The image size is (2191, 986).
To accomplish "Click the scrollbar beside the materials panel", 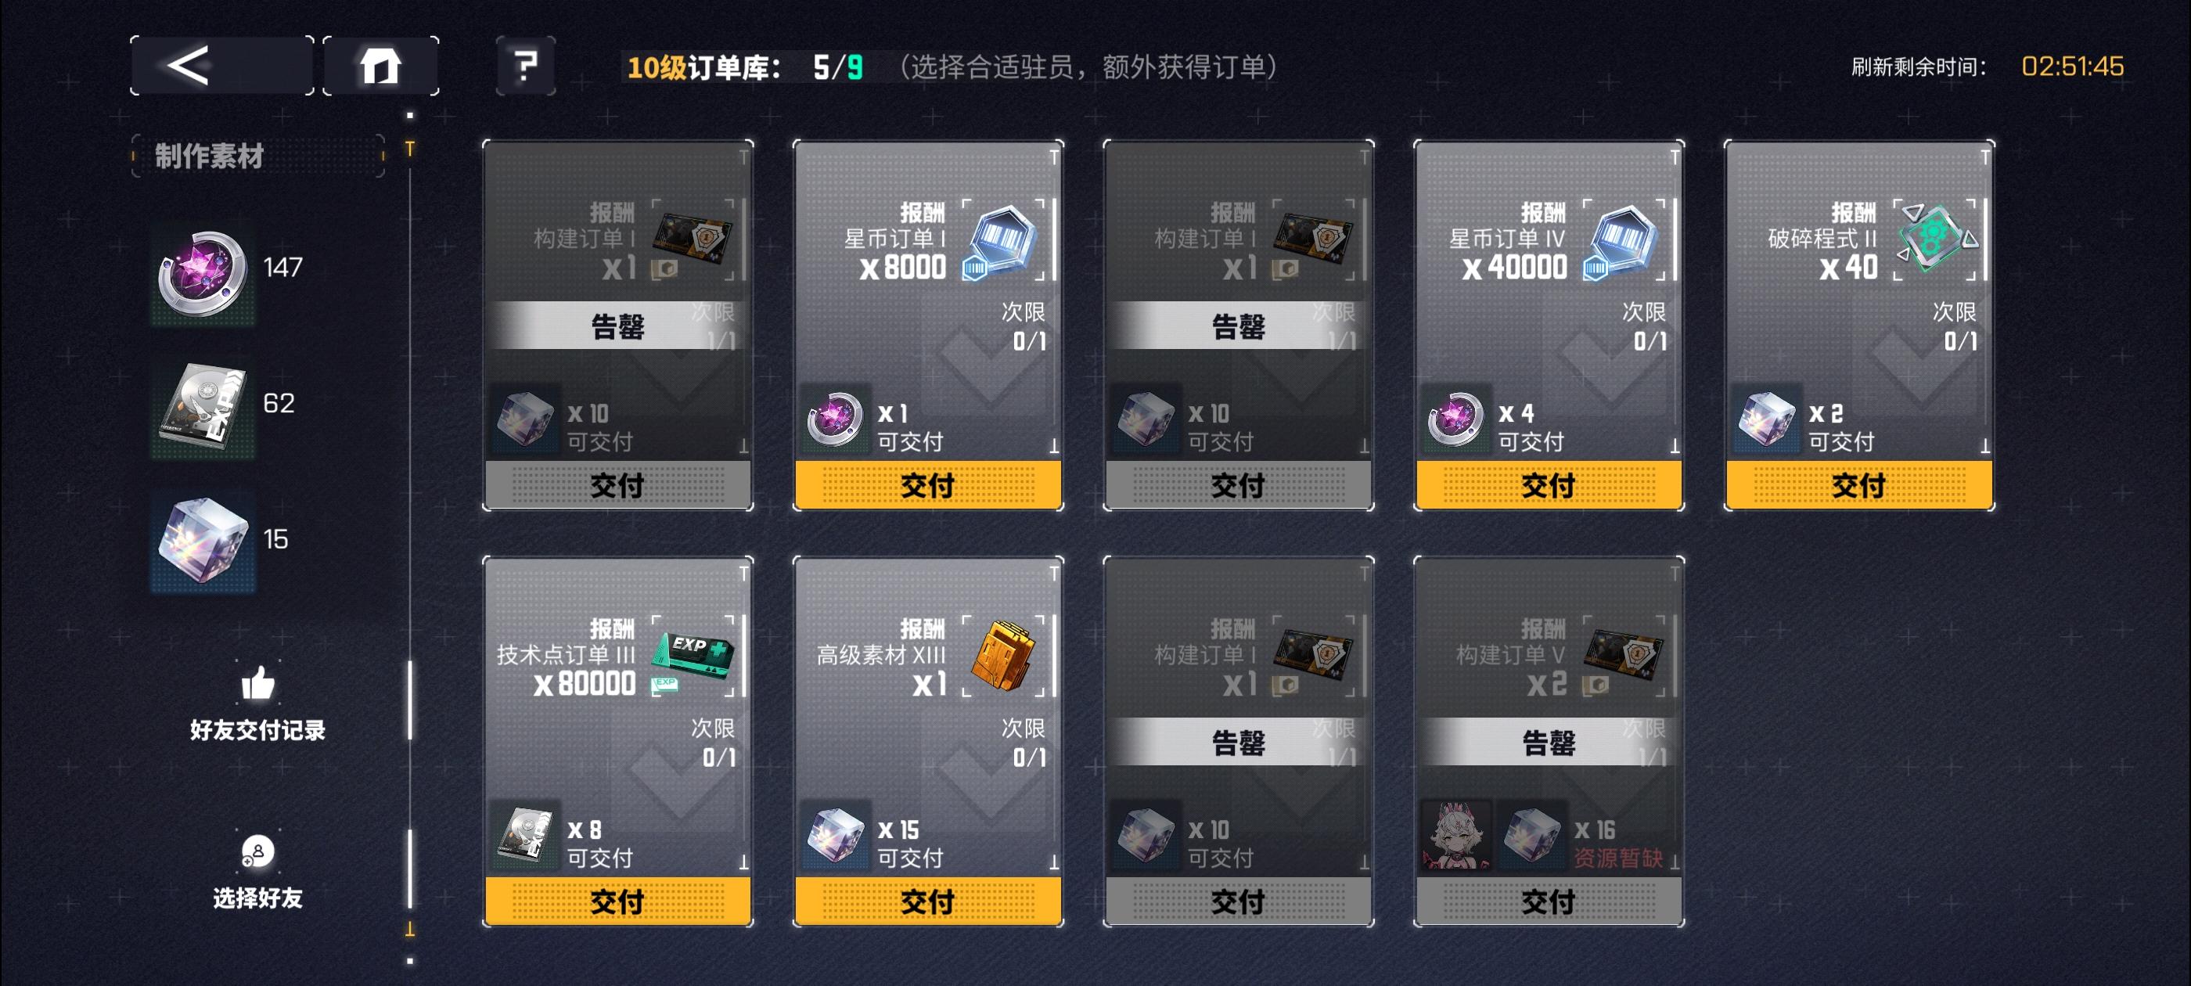I will click(410, 538).
